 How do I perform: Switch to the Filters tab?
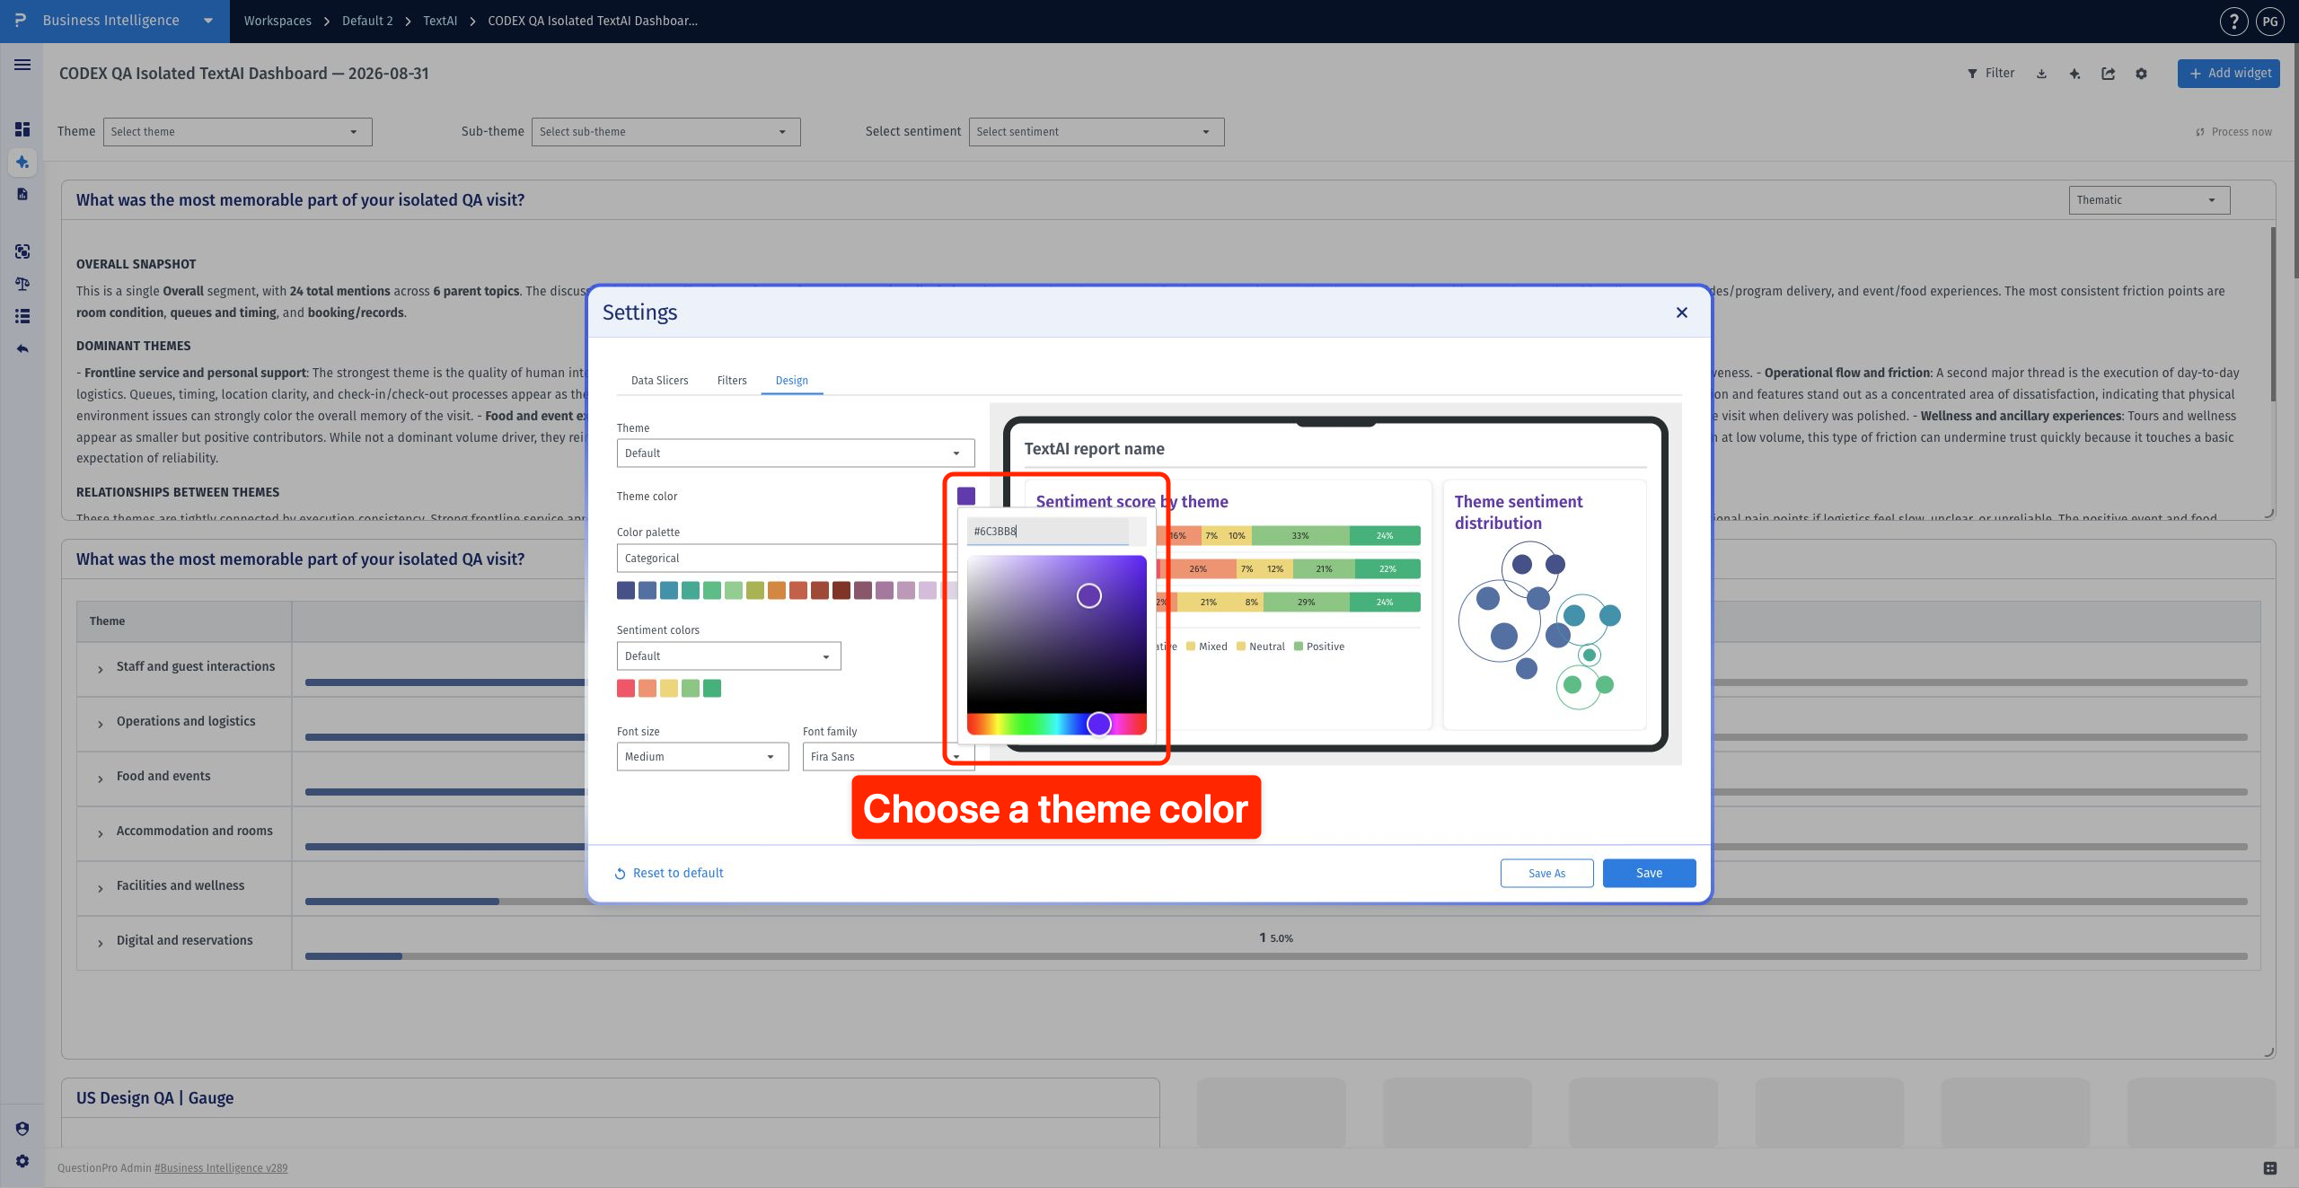pyautogui.click(x=732, y=381)
